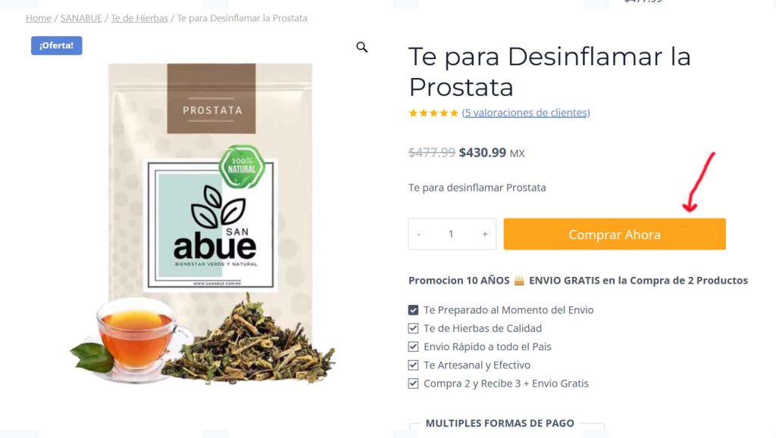
Task: Go to Home in the breadcrumb
Action: (x=39, y=18)
